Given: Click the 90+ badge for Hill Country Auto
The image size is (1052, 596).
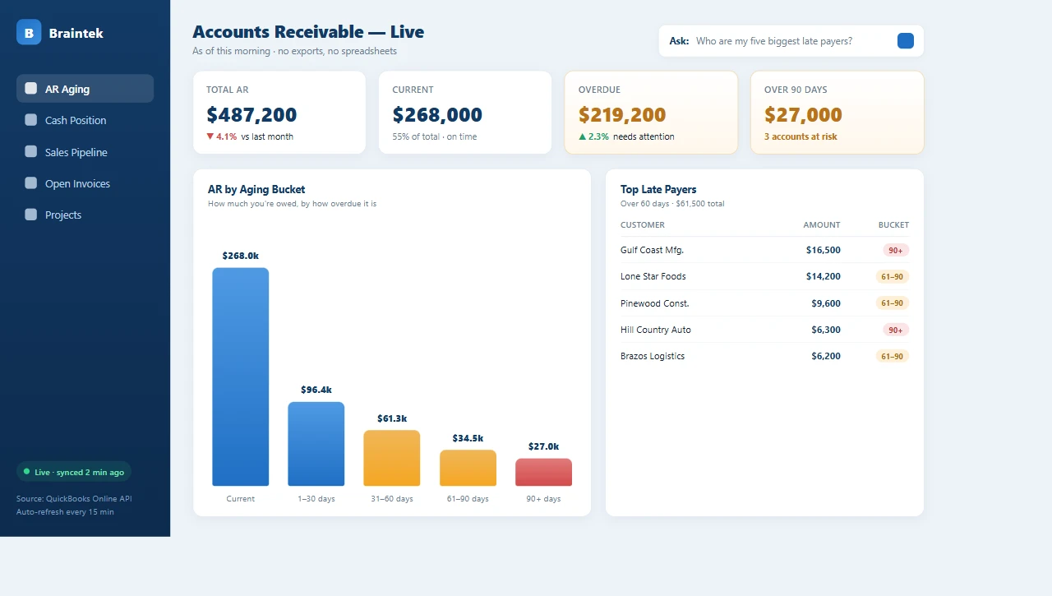Looking at the screenshot, I should coord(896,330).
